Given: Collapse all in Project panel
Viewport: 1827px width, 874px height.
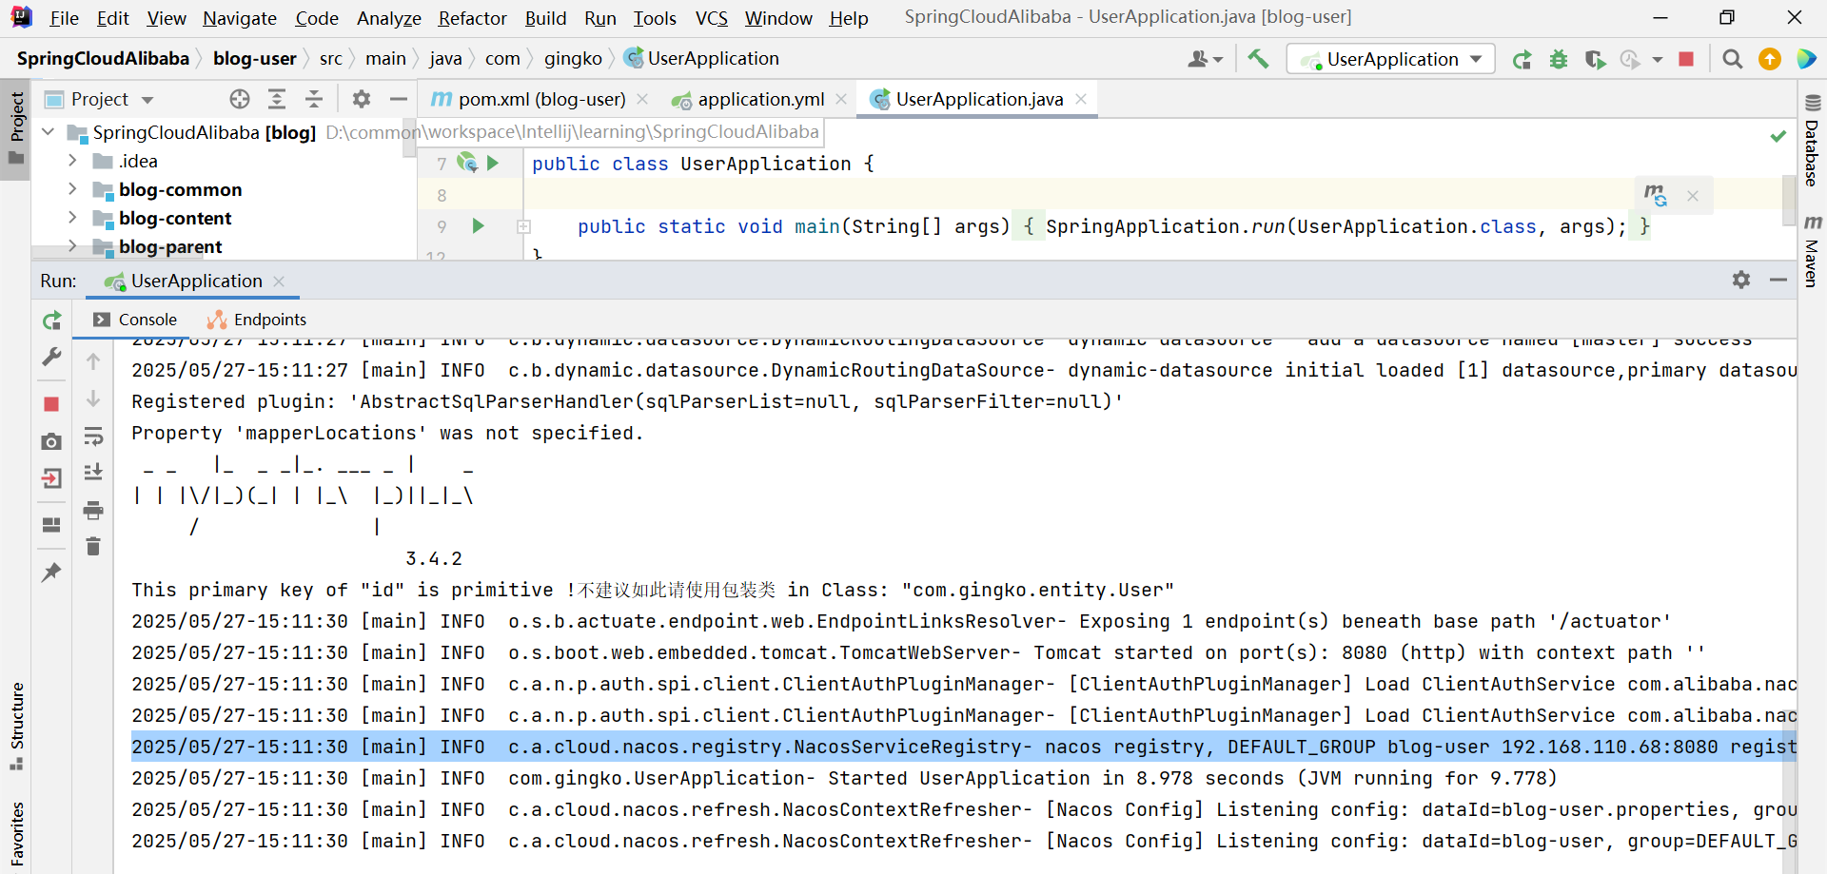Looking at the screenshot, I should [x=314, y=99].
